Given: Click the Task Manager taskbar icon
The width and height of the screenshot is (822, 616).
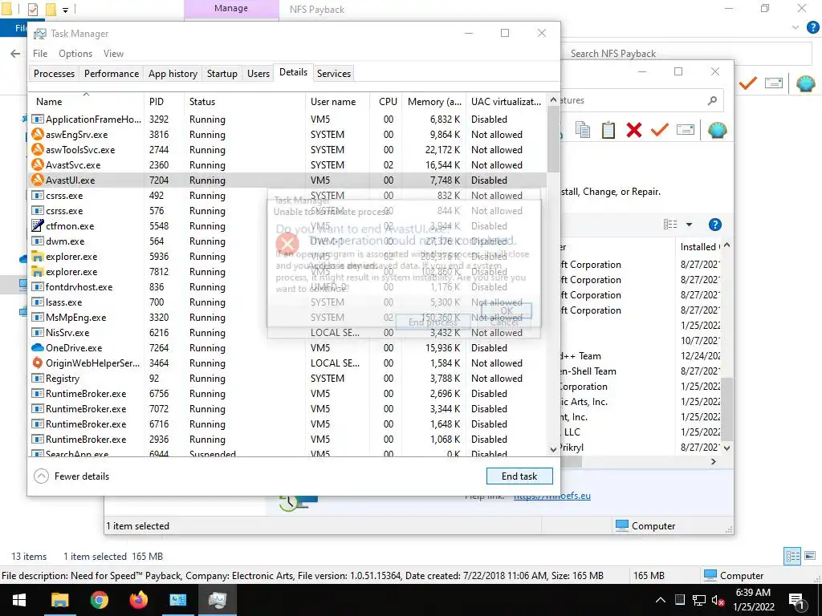Looking at the screenshot, I should pos(217,600).
